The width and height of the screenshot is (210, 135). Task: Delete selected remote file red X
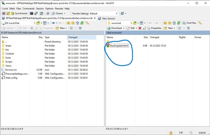pyautogui.click(x=140, y=28)
